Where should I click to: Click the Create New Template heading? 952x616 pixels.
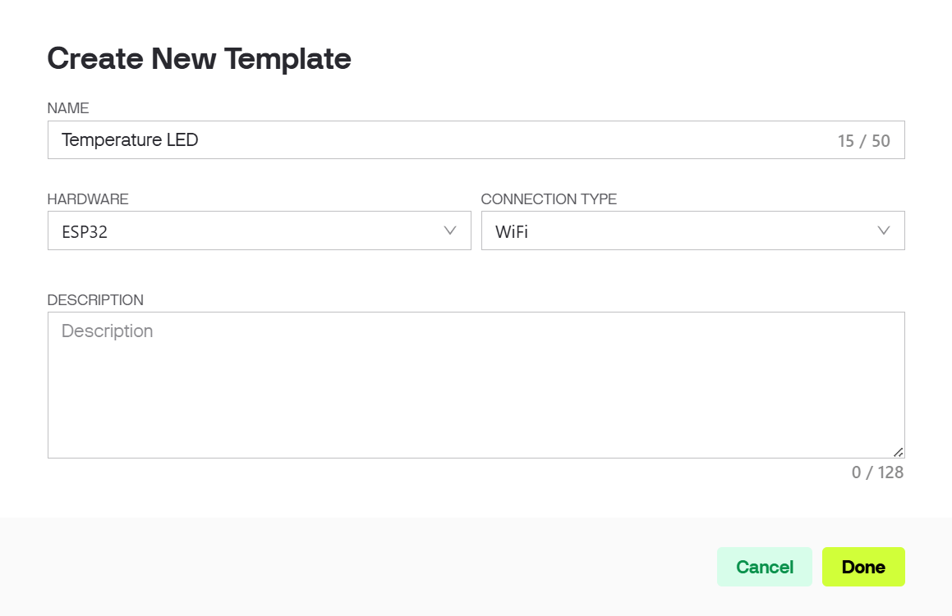(199, 59)
